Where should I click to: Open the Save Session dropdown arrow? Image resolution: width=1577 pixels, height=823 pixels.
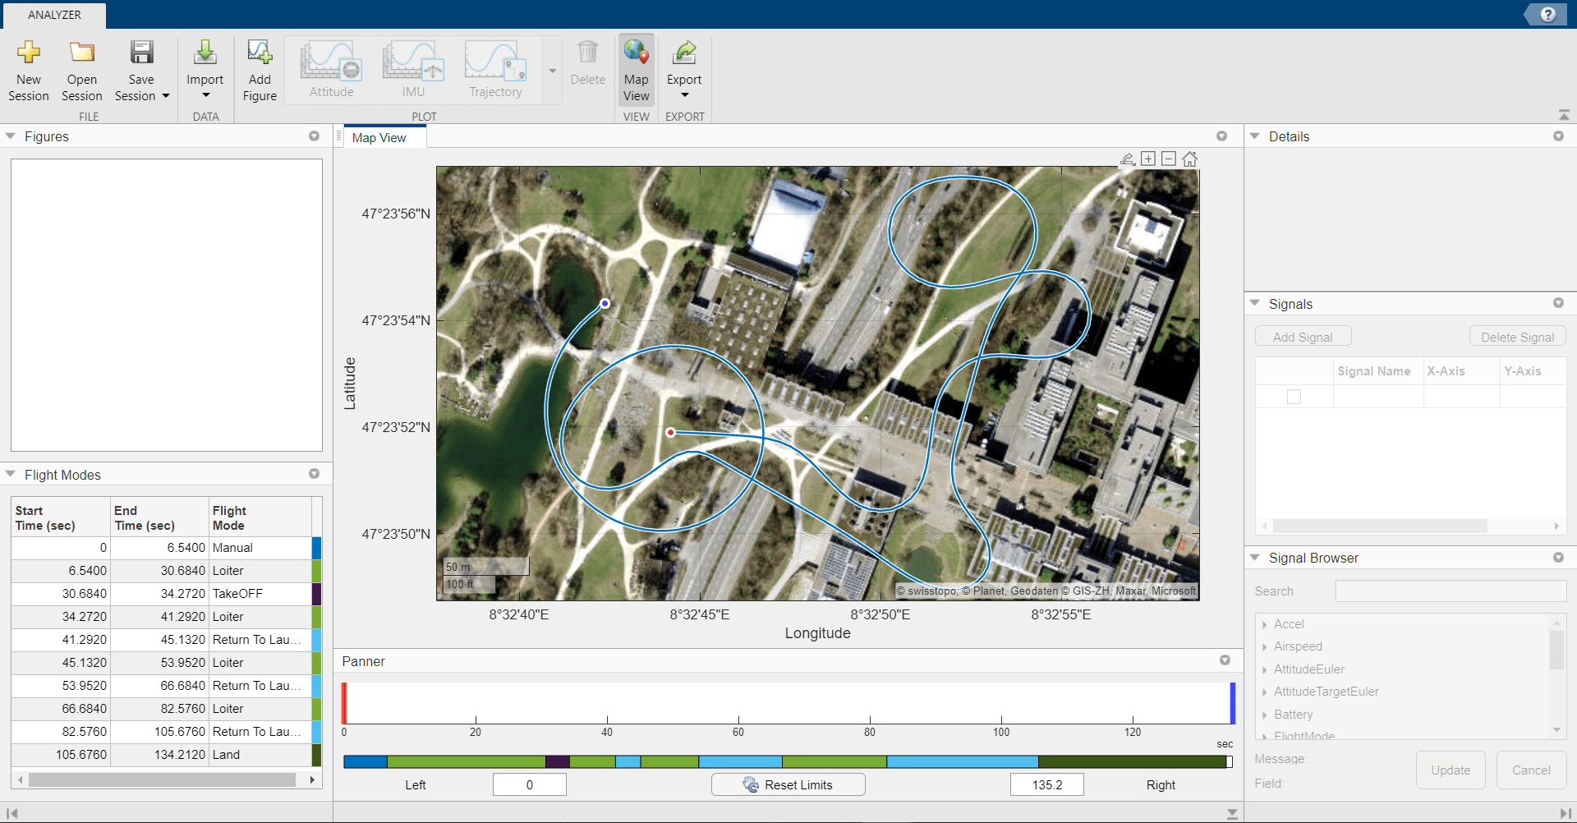tap(166, 96)
